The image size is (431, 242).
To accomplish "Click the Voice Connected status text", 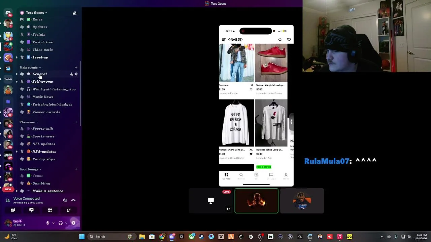I will 27,199.
